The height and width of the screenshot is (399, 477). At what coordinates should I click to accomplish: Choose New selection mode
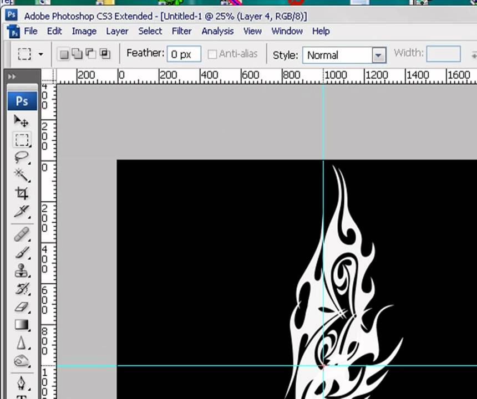point(64,54)
